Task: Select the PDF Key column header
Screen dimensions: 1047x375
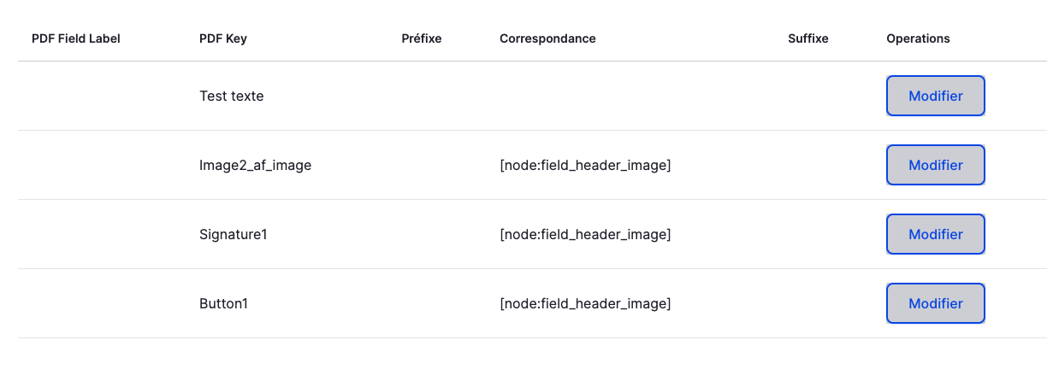Action: click(x=223, y=38)
